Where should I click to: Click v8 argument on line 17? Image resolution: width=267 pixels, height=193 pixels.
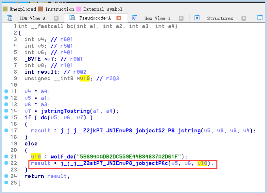click(x=220, y=131)
